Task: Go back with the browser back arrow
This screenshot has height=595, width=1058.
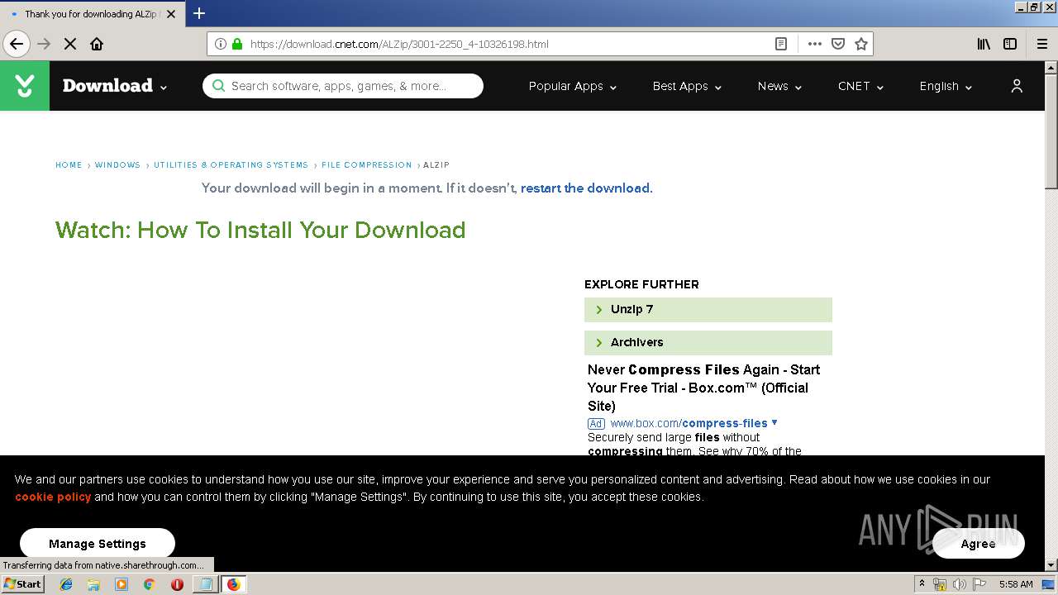Action: click(17, 44)
